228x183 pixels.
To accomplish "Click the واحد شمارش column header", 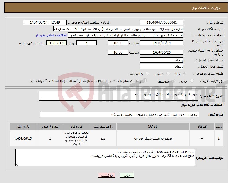I will tap(103, 127).
